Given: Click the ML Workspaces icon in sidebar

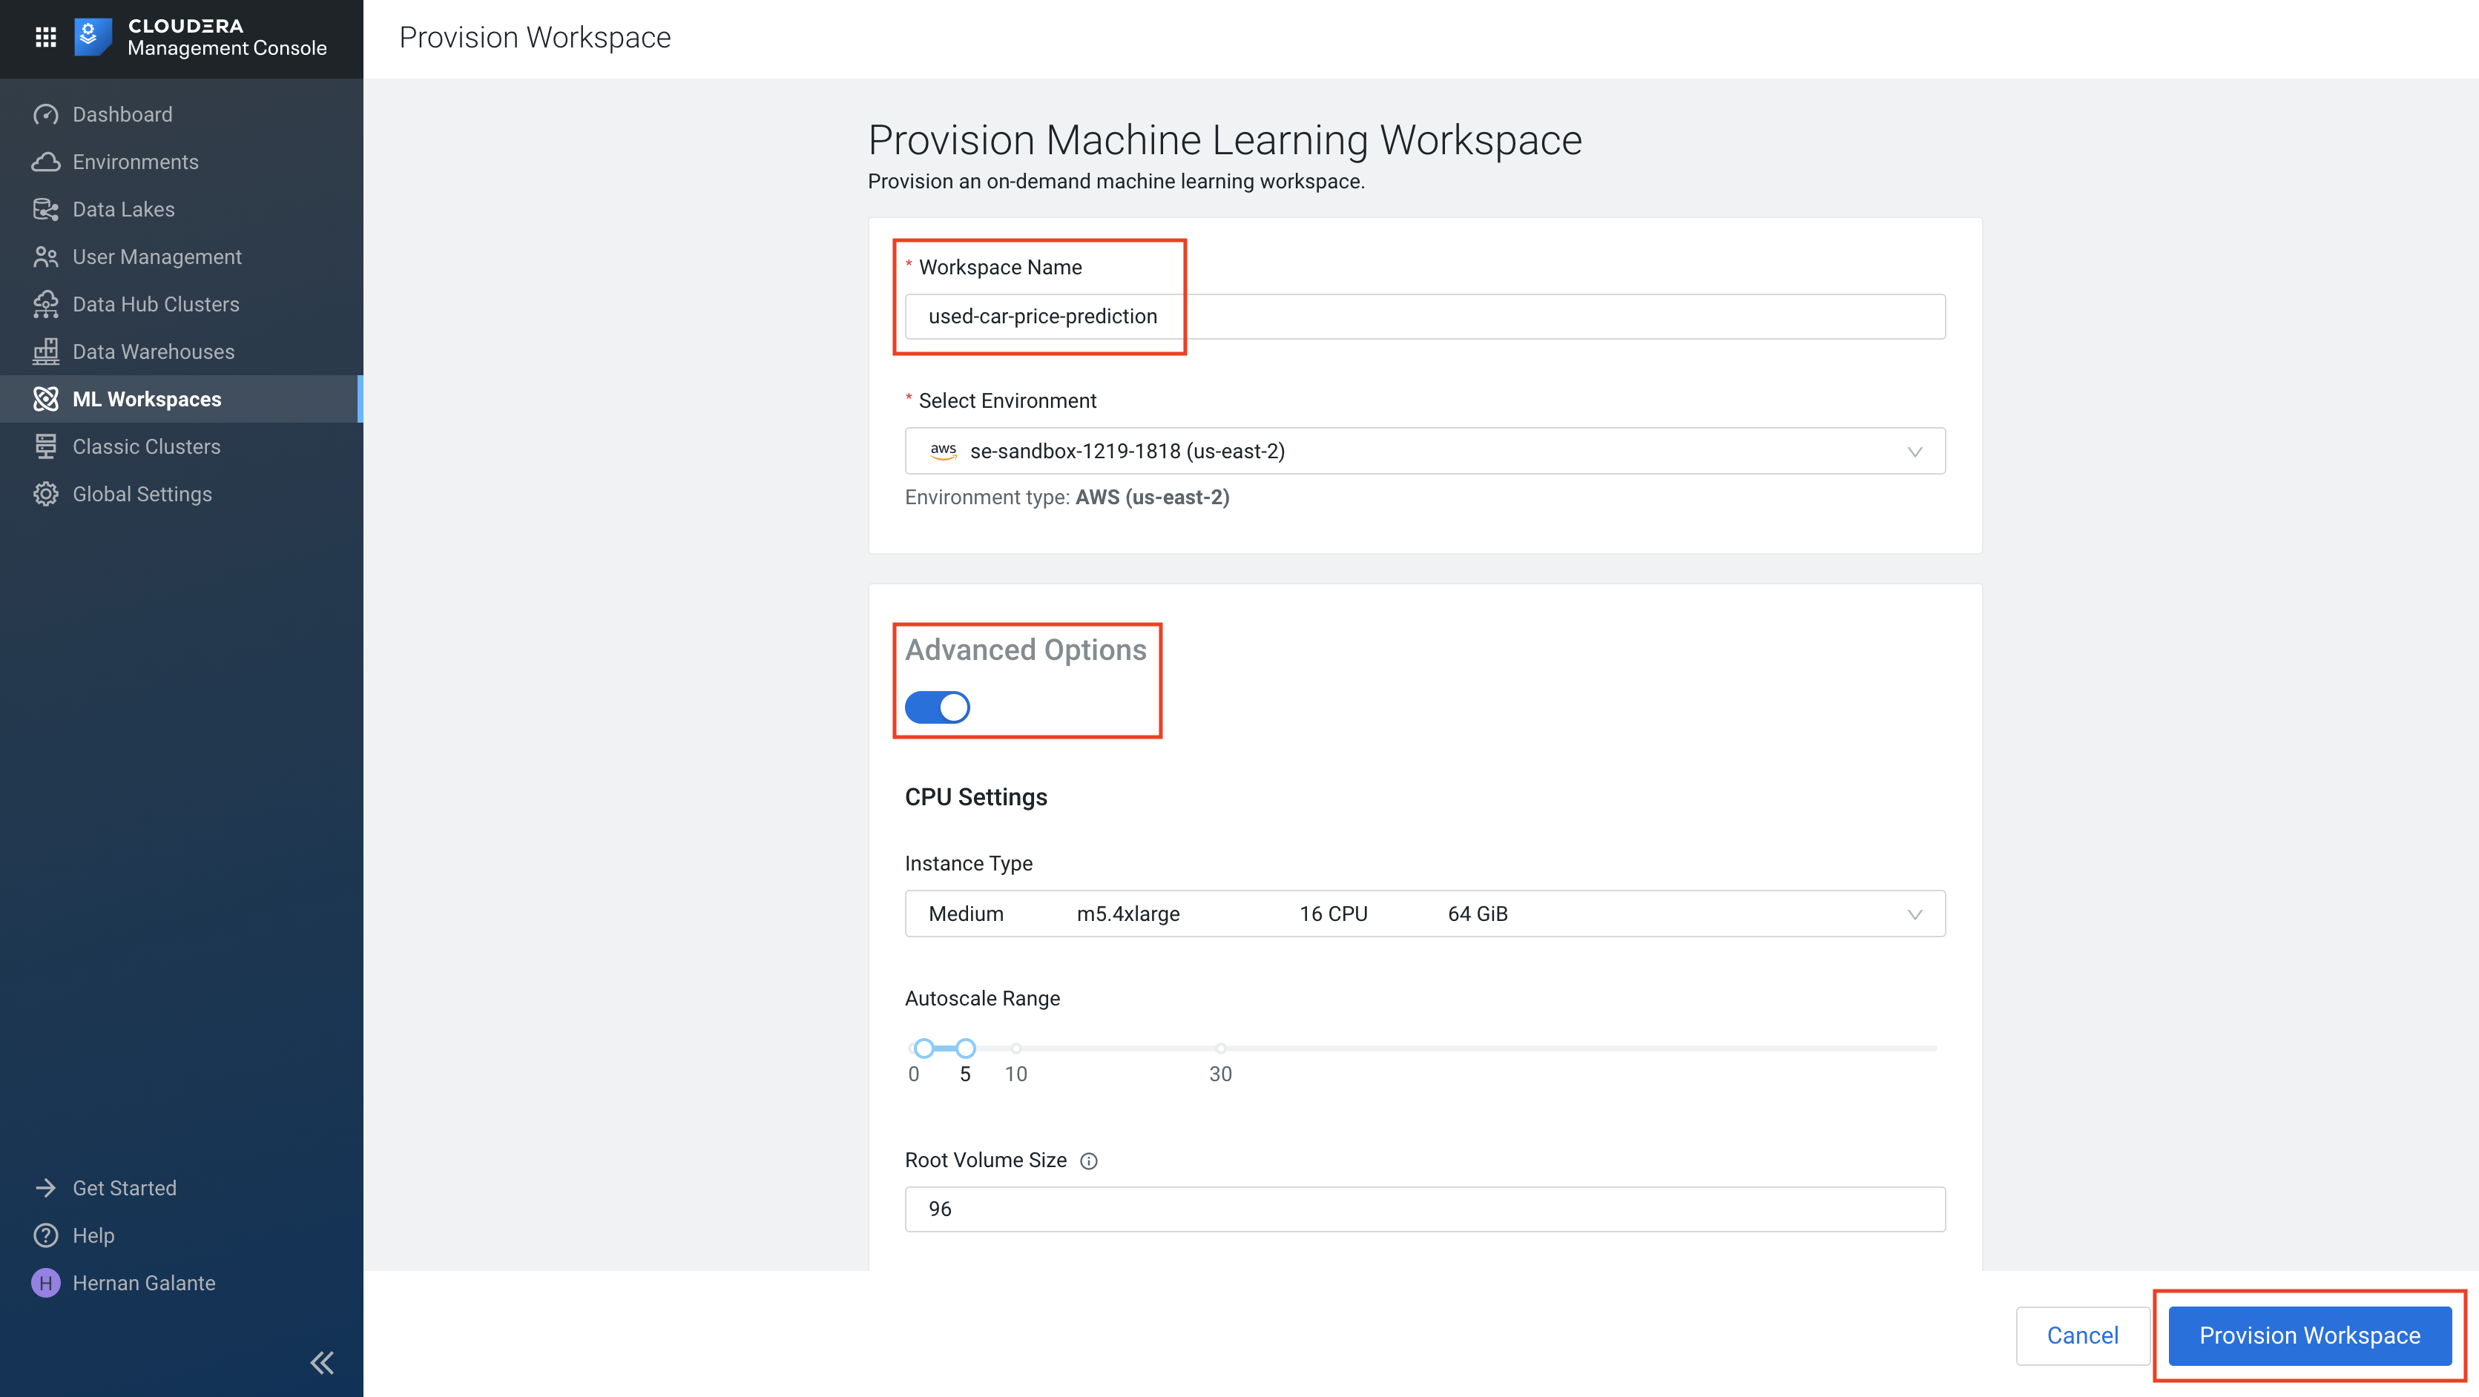Looking at the screenshot, I should [x=46, y=398].
